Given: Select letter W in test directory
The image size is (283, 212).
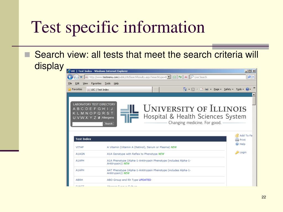Looking at the screenshot, I should click(x=82, y=118).
